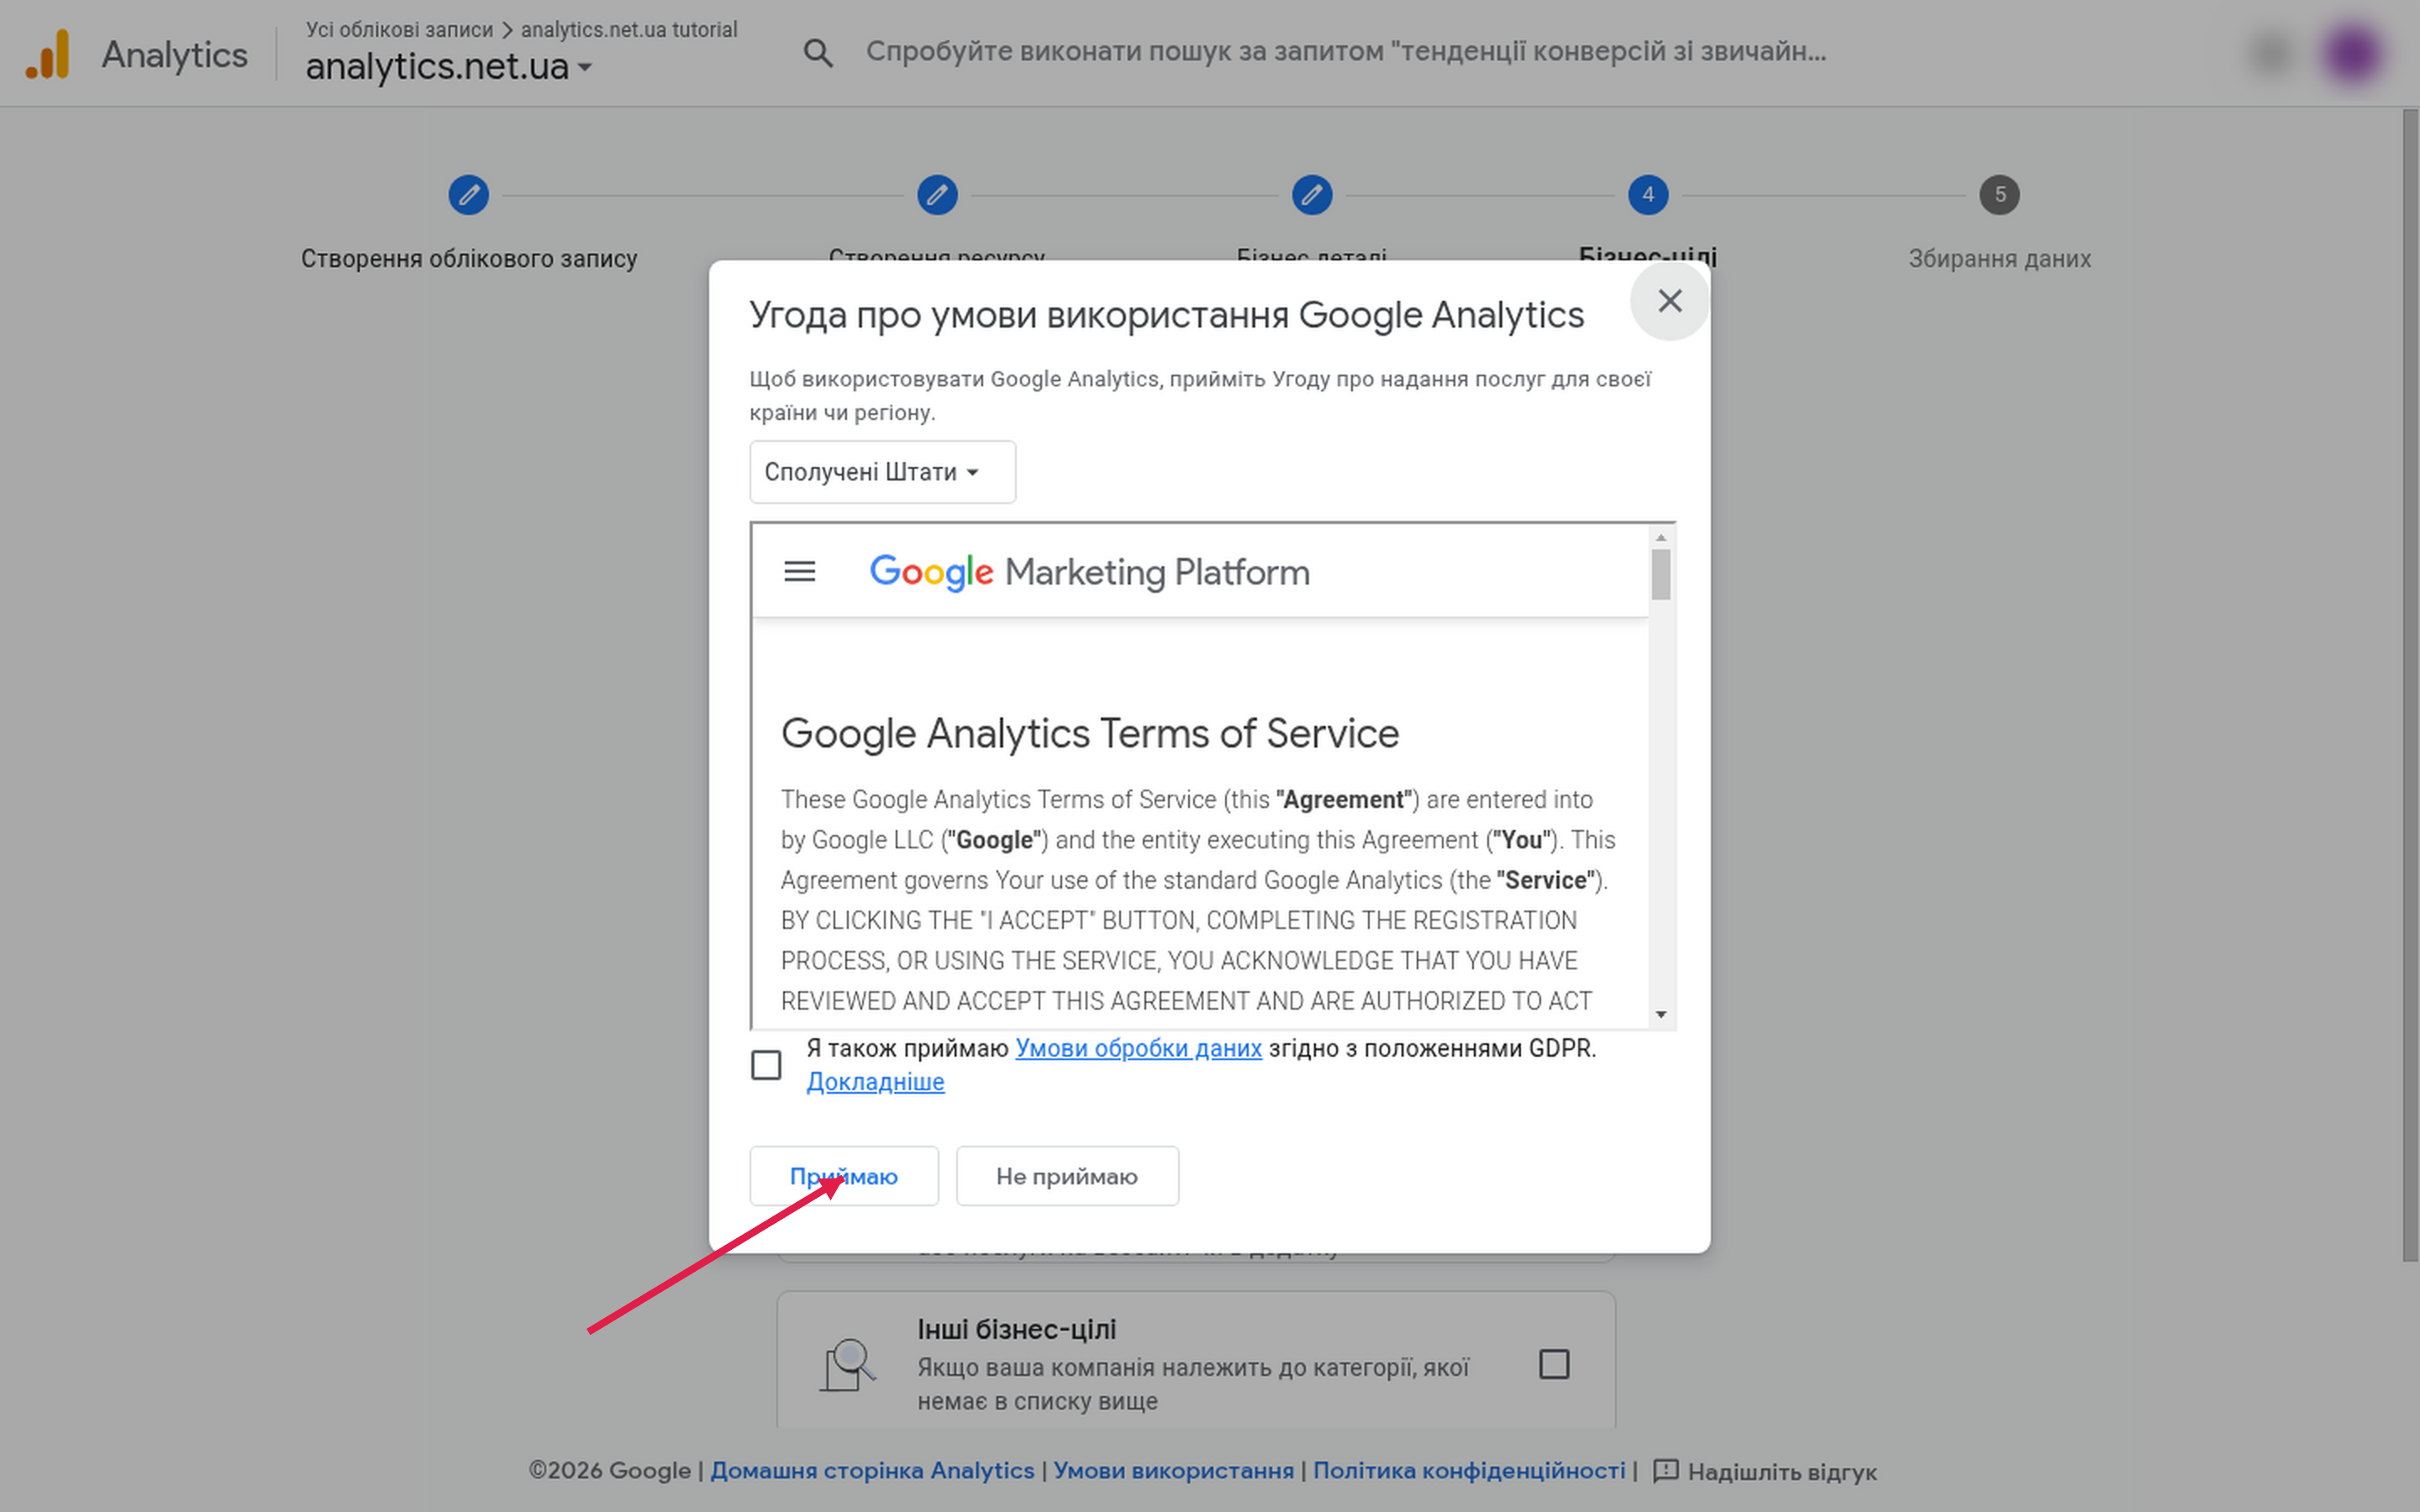Click step 1 pencil icon for account creation
Image resolution: width=2420 pixels, height=1512 pixels.
468,194
